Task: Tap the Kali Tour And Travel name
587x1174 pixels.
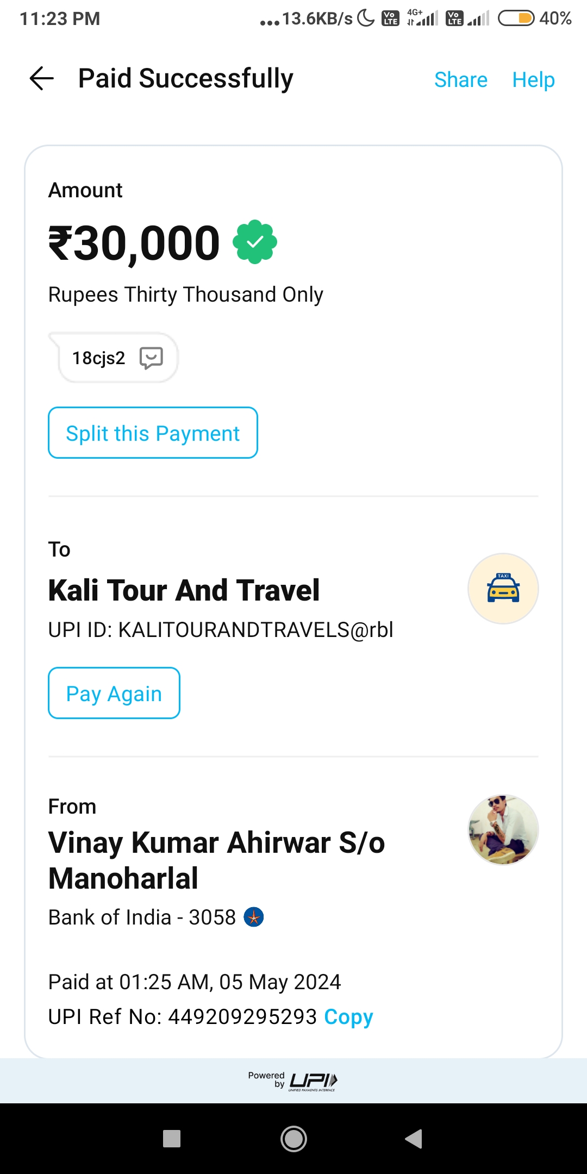Action: 184,590
